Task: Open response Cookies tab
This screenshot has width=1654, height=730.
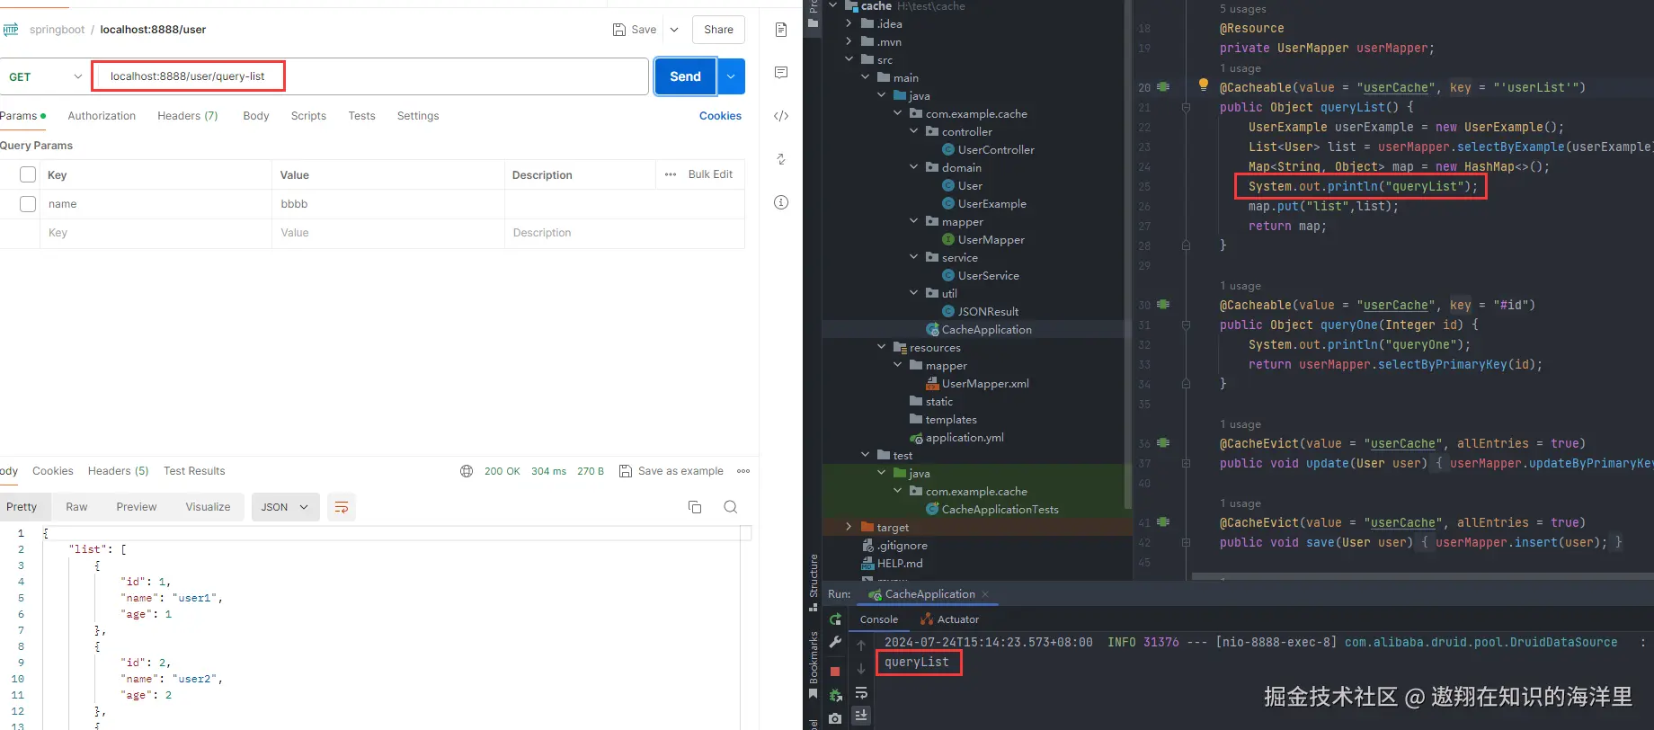Action: click(x=53, y=471)
